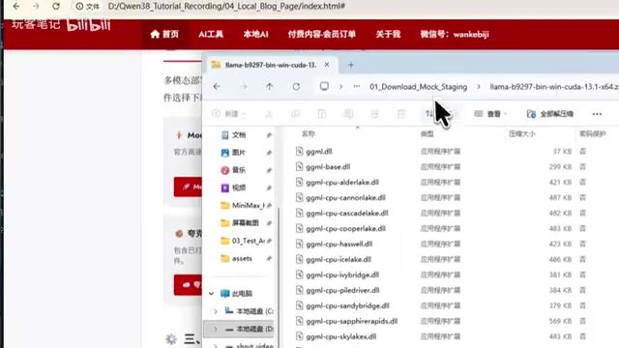The image size is (619, 348).
Task: Go back in the browser window
Action: [16, 7]
